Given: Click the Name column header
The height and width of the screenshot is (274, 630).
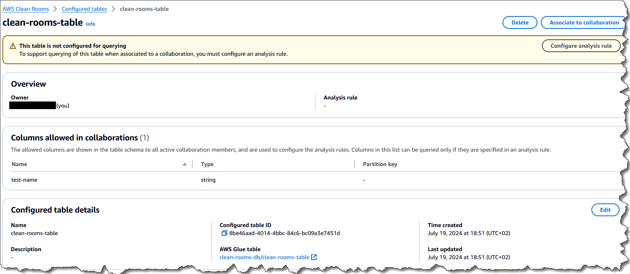Looking at the screenshot, I should click(19, 164).
